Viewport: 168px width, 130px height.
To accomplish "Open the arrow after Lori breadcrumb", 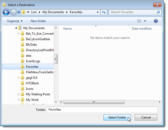I will (40, 12).
